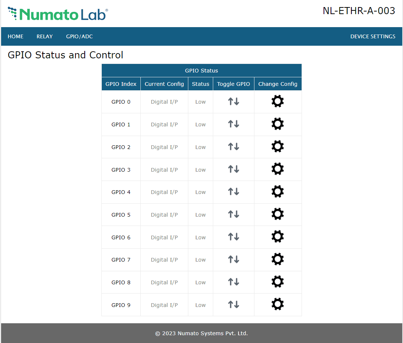Open Change Config gear for GPIO 0

[277, 101]
